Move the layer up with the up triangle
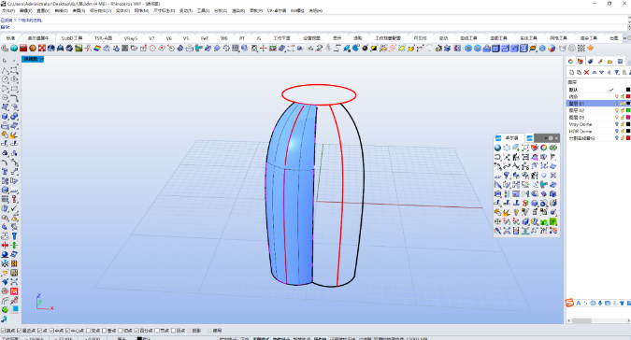 point(595,72)
